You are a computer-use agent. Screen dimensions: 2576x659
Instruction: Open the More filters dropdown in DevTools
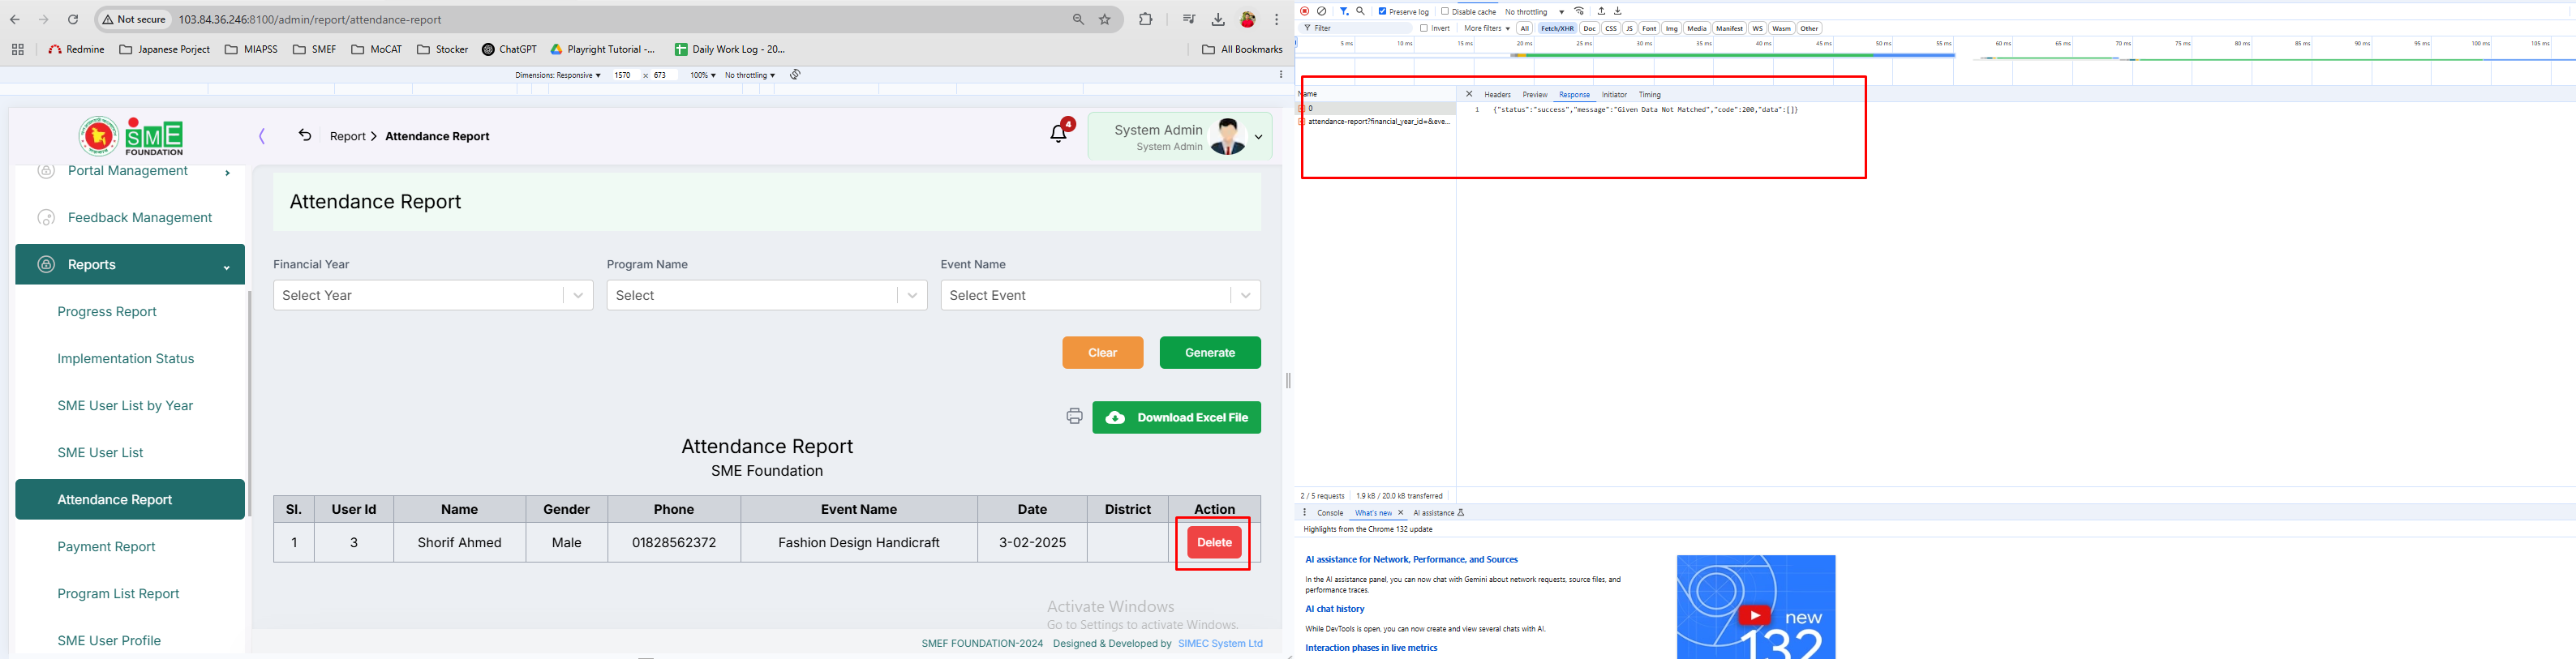tap(1487, 29)
